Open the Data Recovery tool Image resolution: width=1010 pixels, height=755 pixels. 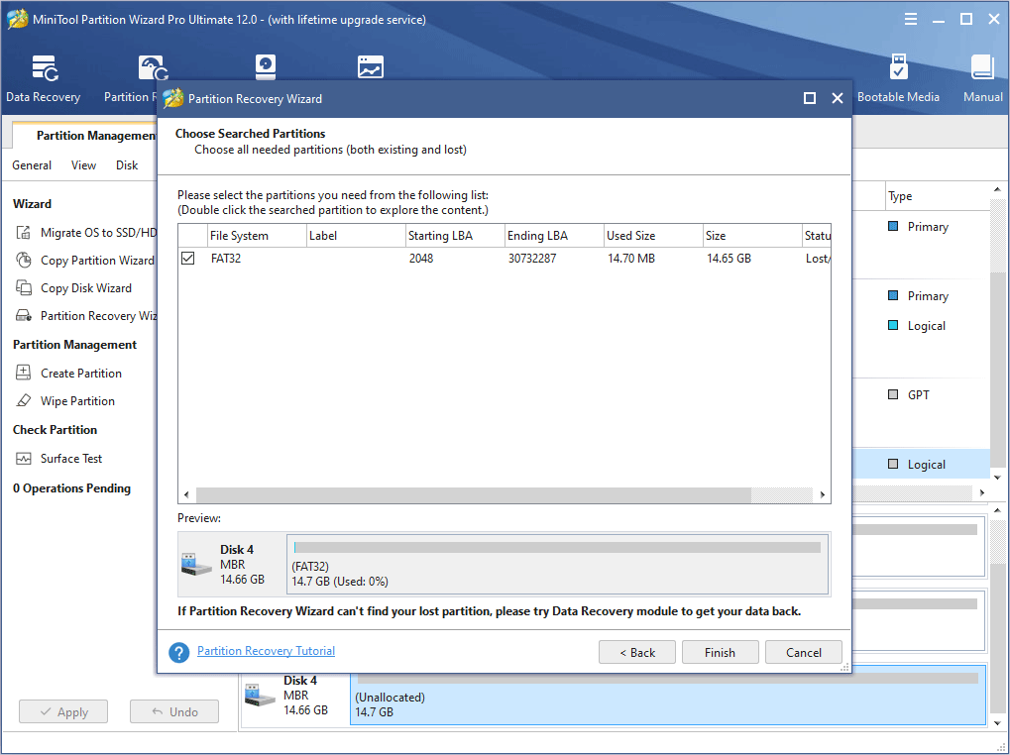(x=44, y=78)
